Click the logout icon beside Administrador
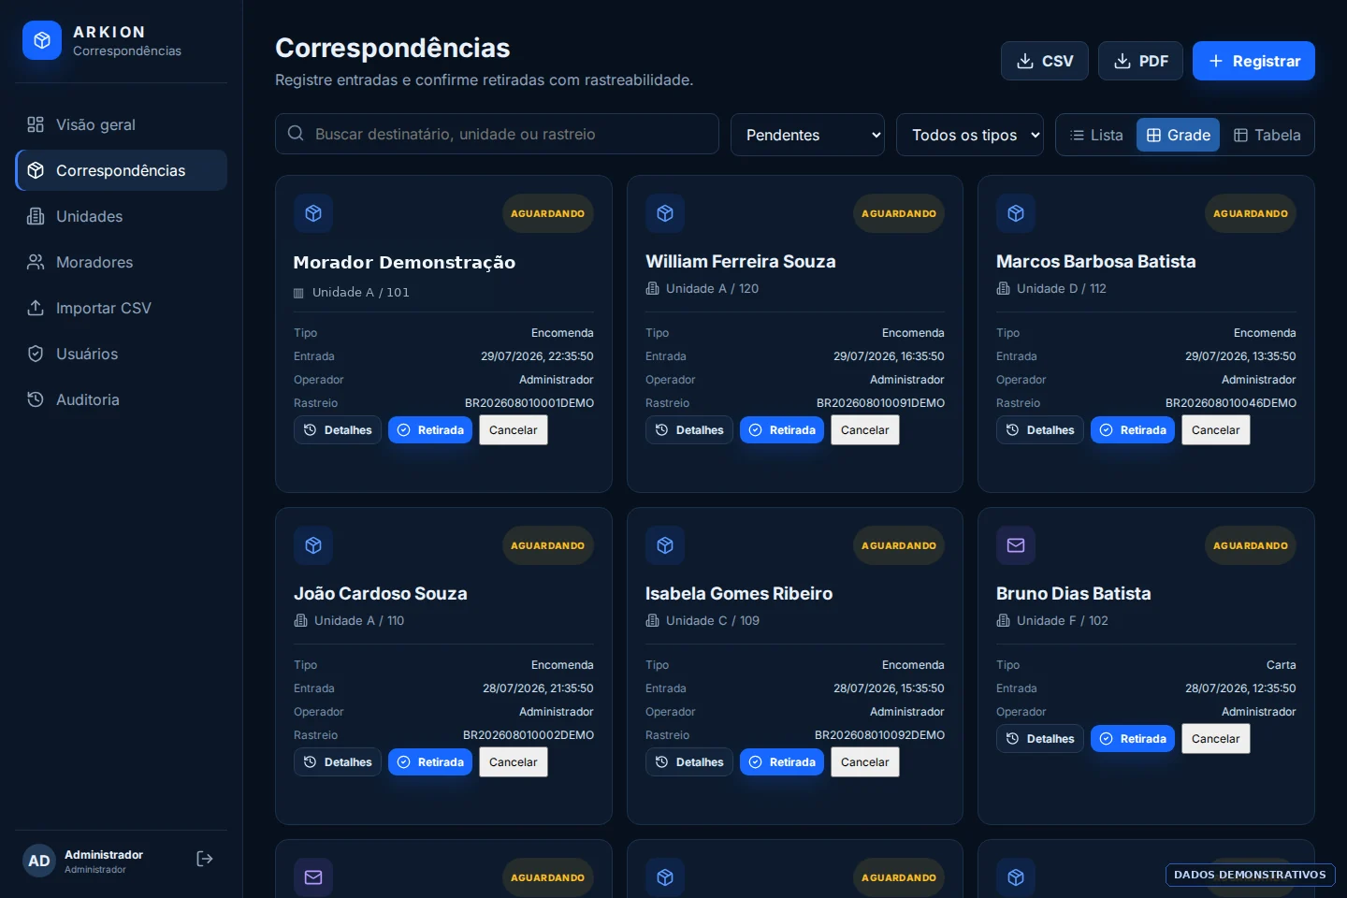Image resolution: width=1347 pixels, height=898 pixels. pyautogui.click(x=205, y=859)
